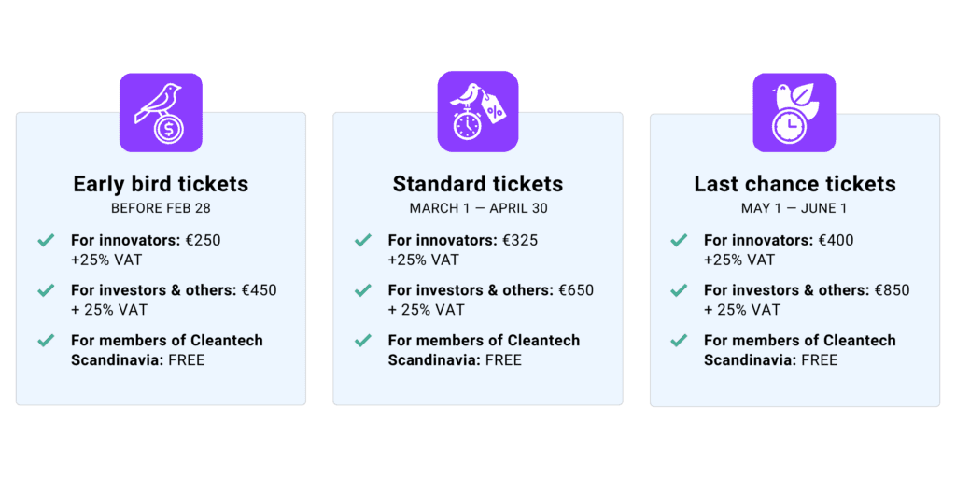
Task: Click the Standard tickets stopwatch bird icon
Action: click(x=478, y=111)
